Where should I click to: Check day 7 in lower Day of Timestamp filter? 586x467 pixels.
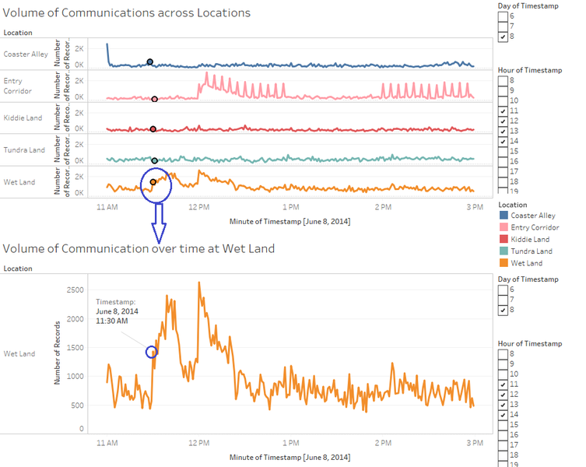tap(503, 300)
